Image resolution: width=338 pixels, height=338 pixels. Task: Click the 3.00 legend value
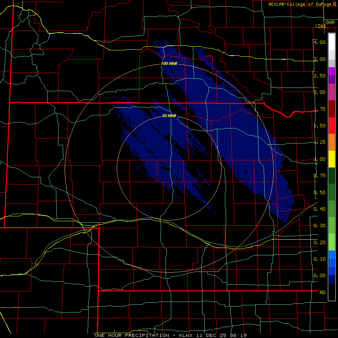coord(320,59)
